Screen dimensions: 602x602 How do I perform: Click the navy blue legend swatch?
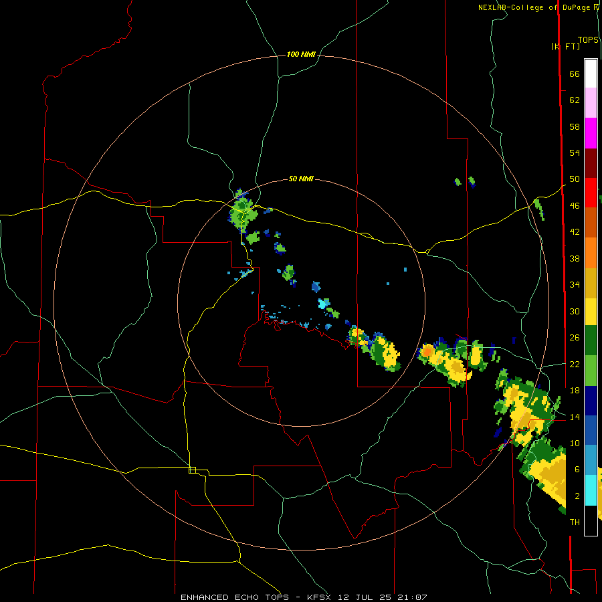591,401
